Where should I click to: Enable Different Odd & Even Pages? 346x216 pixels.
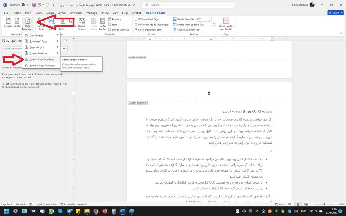(x=136, y=25)
